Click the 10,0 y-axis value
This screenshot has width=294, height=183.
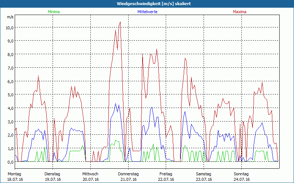click(x=10, y=28)
